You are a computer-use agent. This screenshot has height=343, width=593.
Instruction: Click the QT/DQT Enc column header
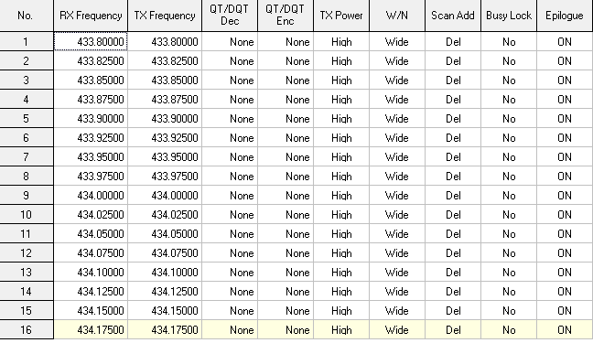pos(286,16)
